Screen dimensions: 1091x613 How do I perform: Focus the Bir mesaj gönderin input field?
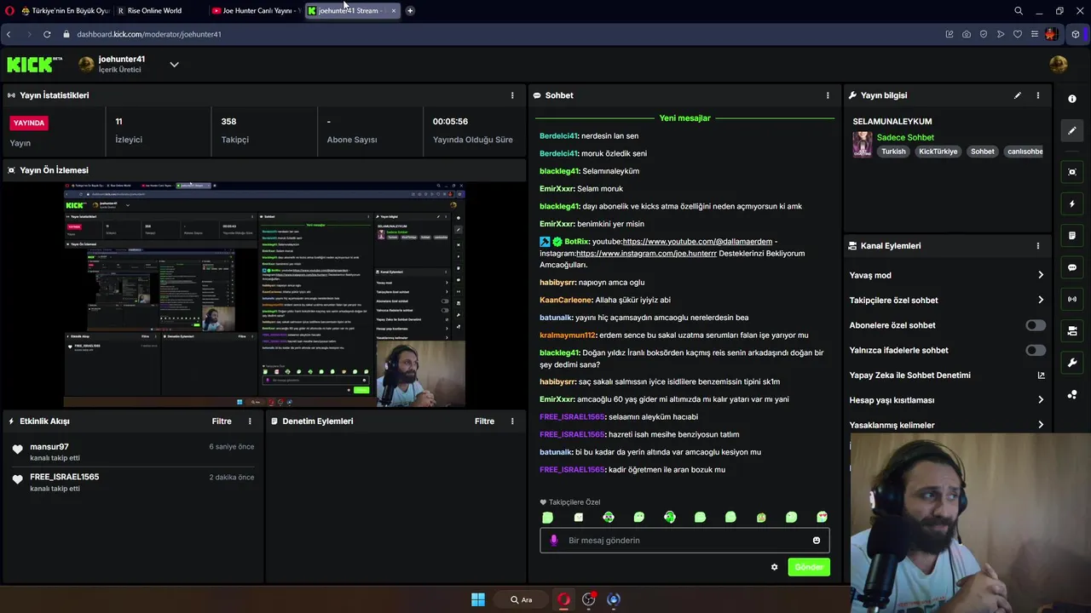click(684, 541)
